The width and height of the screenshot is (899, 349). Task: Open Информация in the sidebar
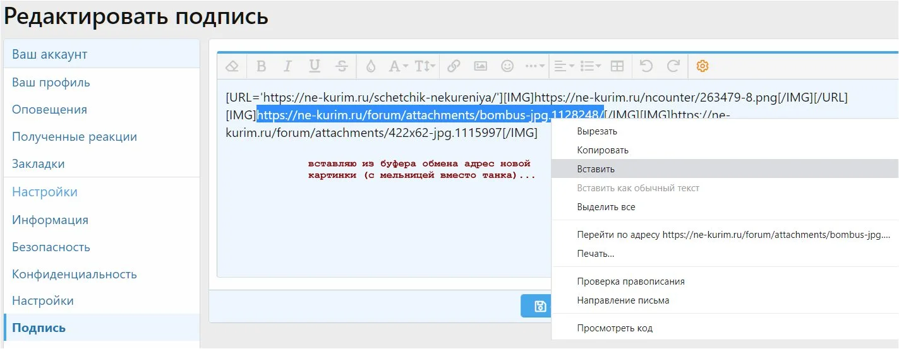click(x=102, y=220)
